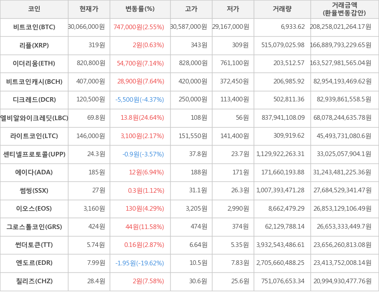Open the 칠리즈(CHZ) coin entry
The image size is (379, 292).
click(x=34, y=281)
